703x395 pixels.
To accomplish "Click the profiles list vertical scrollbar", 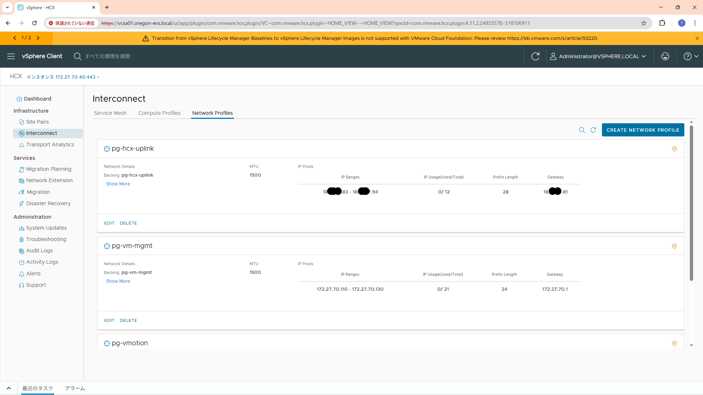I will click(691, 203).
